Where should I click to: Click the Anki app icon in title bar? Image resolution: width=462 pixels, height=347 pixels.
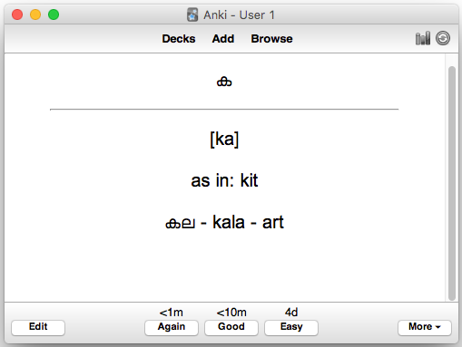(x=192, y=14)
